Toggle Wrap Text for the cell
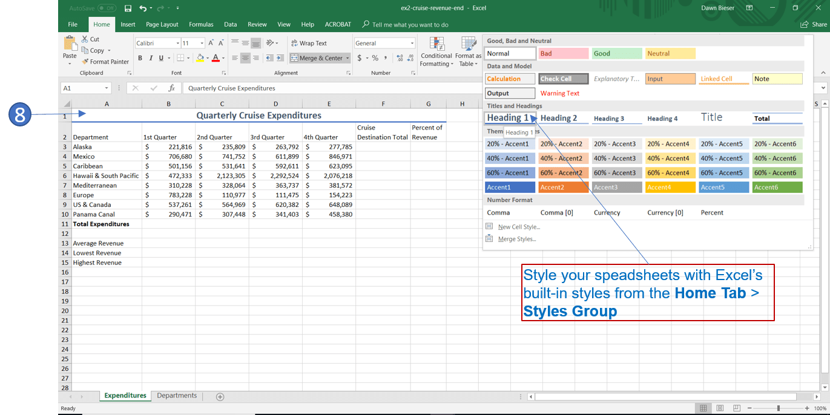Viewport: 830px width, 415px height. (x=309, y=43)
